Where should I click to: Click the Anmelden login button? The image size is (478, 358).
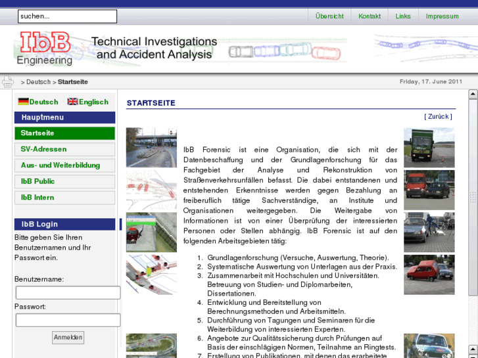click(x=68, y=337)
